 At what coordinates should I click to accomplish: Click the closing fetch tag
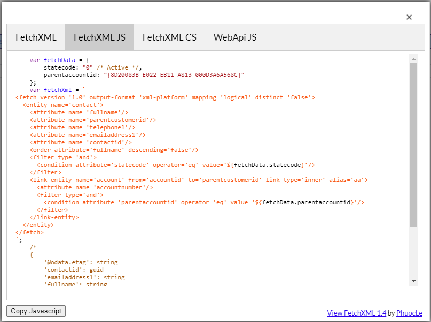tap(29, 232)
